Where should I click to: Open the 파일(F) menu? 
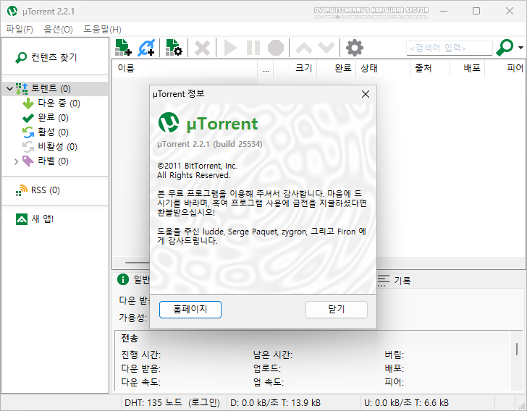20,30
